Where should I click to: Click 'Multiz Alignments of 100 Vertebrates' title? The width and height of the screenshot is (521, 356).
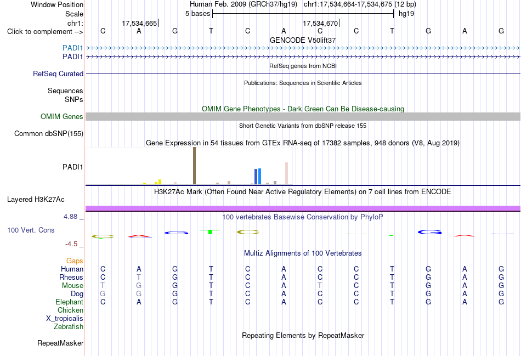(303, 253)
